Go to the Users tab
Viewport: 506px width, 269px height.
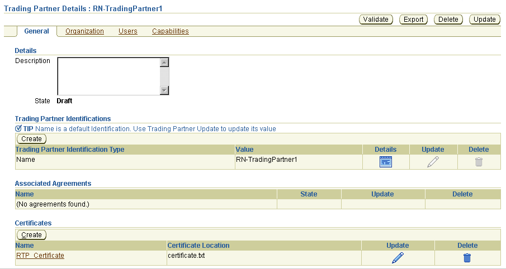pos(128,31)
